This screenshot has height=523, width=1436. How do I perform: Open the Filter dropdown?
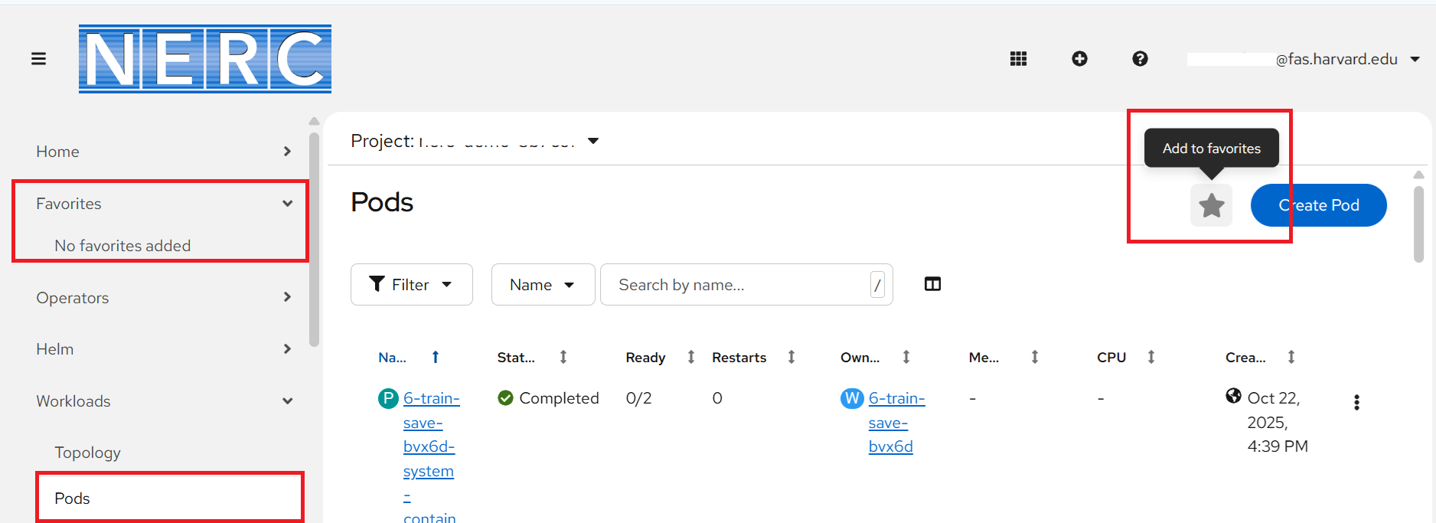[411, 285]
